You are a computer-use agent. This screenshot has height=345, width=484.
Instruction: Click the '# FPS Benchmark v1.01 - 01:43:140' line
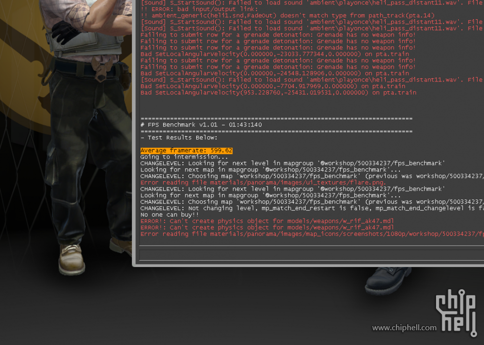(201, 125)
